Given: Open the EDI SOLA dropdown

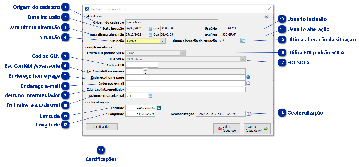Looking at the screenshot, I should pyautogui.click(x=243, y=59).
